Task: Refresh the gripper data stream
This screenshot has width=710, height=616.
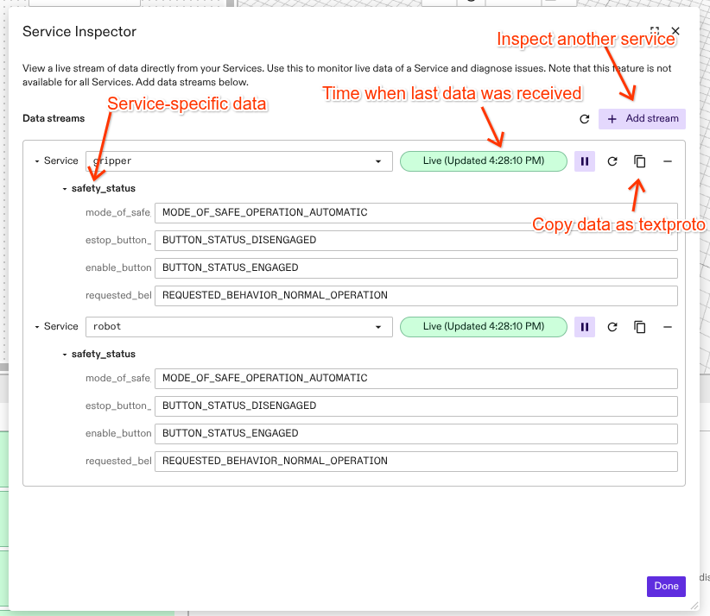Action: coord(611,161)
